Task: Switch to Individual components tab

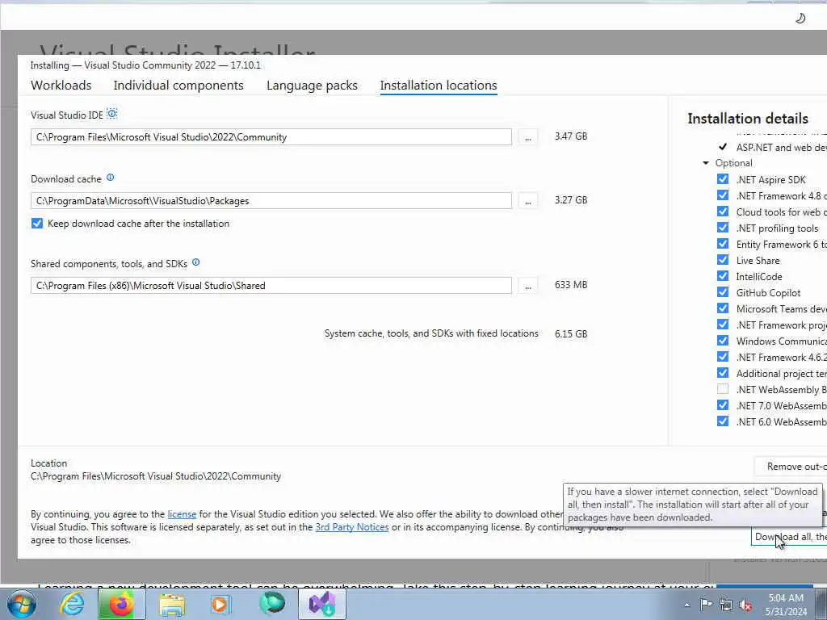Action: coord(178,86)
